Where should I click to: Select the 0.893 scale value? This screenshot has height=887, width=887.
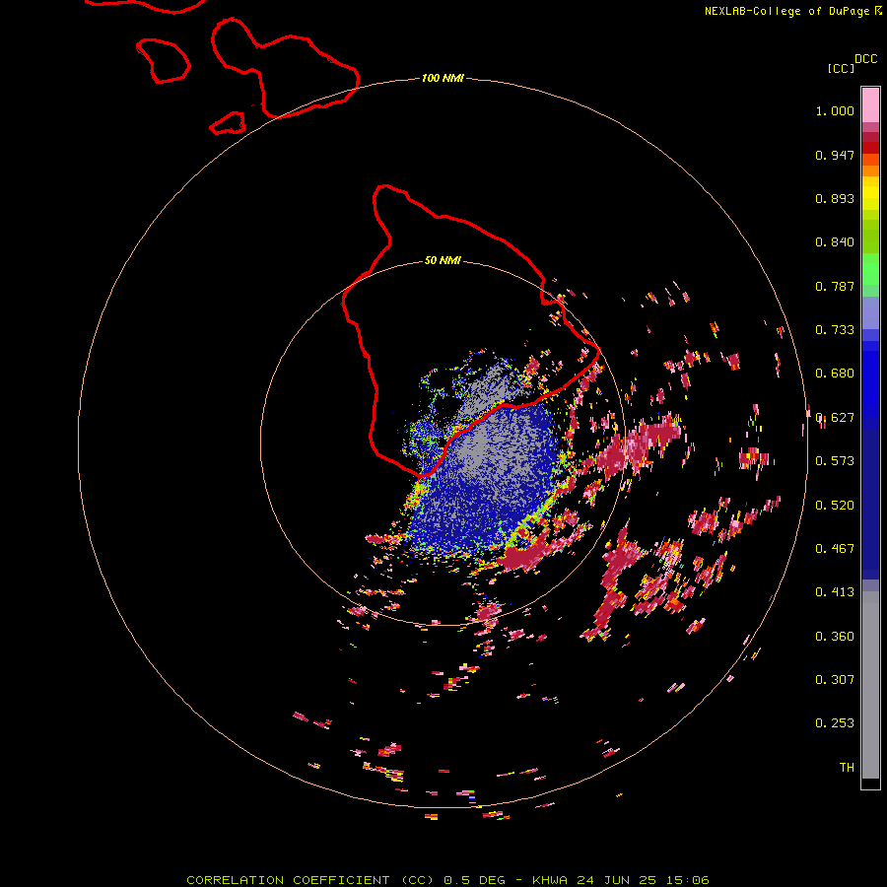[x=835, y=198]
